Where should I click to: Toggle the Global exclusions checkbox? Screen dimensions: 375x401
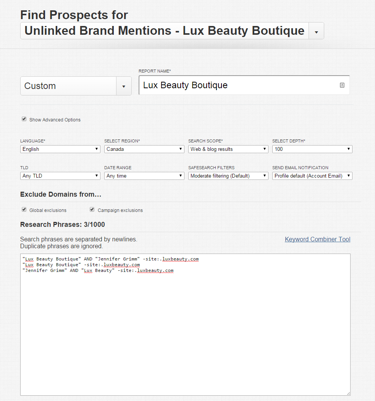point(24,210)
